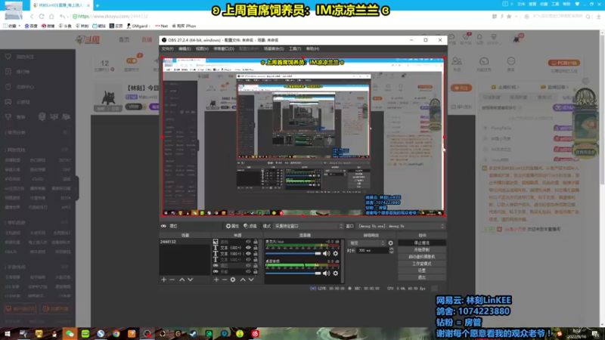
Task: Open OBS 帮助(H) menu
Action: 312,49
